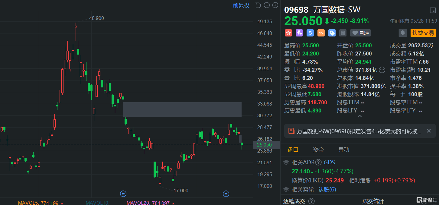Click the 午间休市 05/28 11:59 status text

(x=414, y=21)
